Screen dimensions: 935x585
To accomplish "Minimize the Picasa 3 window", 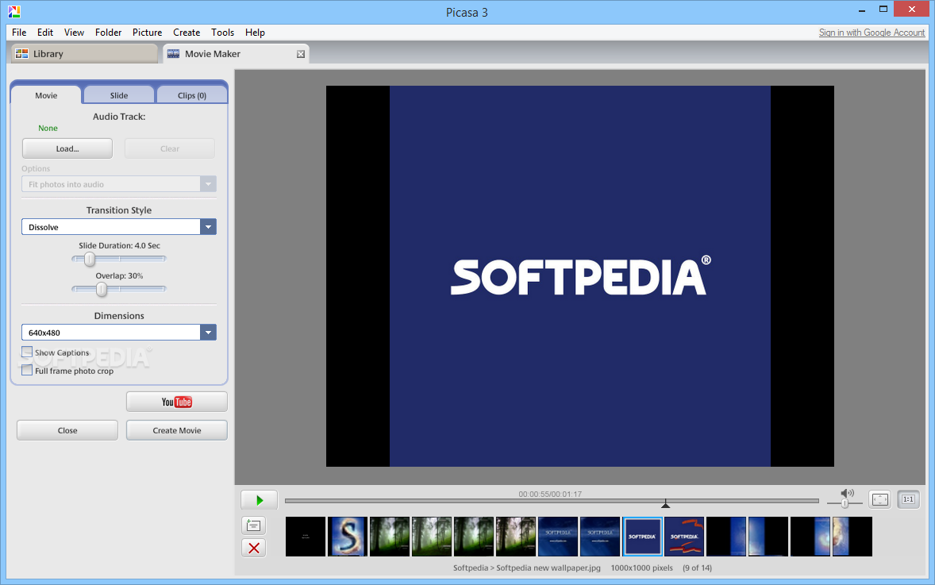I will [862, 10].
